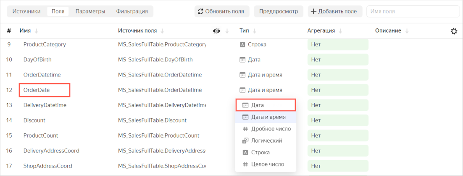463x176 pixels.
Task: Click the eye visibility column icon
Action: tap(217, 31)
